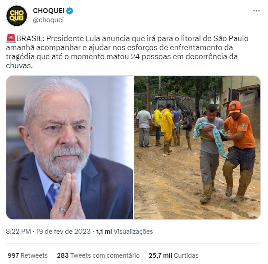Click the word chuvas ending the tweet

(19, 65)
